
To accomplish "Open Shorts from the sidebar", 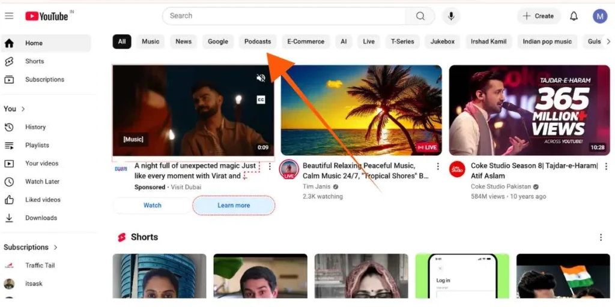I will point(34,61).
